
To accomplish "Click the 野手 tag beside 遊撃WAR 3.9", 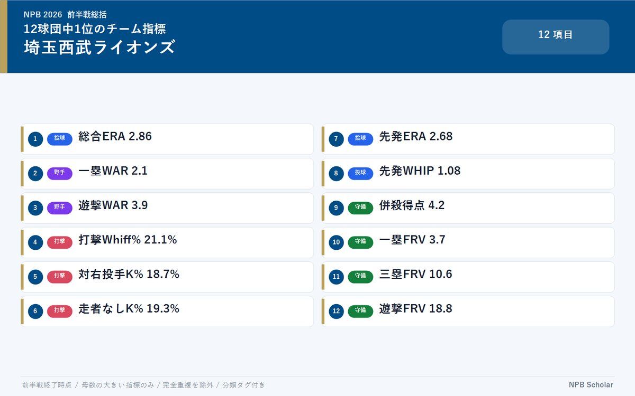I will click(60, 208).
